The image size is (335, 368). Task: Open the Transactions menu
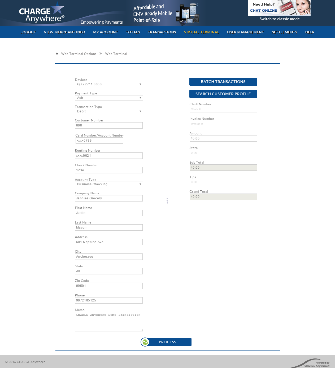coord(162,32)
